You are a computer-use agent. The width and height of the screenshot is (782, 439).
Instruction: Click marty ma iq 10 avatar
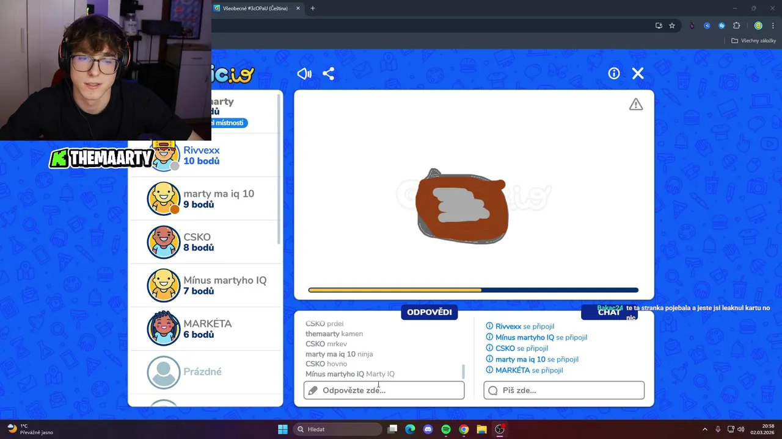pos(164,199)
